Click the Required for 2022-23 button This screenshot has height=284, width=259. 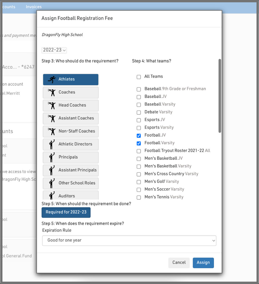pos(66,212)
